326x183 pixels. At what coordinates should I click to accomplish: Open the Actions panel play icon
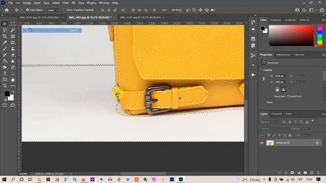[x=253, y=75]
